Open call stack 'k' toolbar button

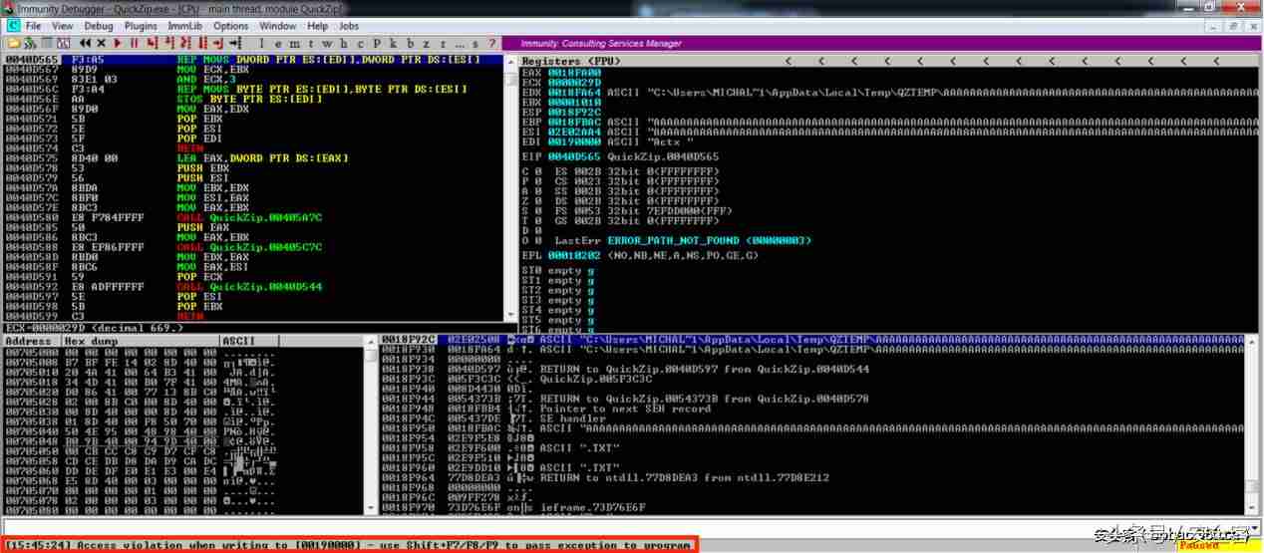[x=393, y=43]
